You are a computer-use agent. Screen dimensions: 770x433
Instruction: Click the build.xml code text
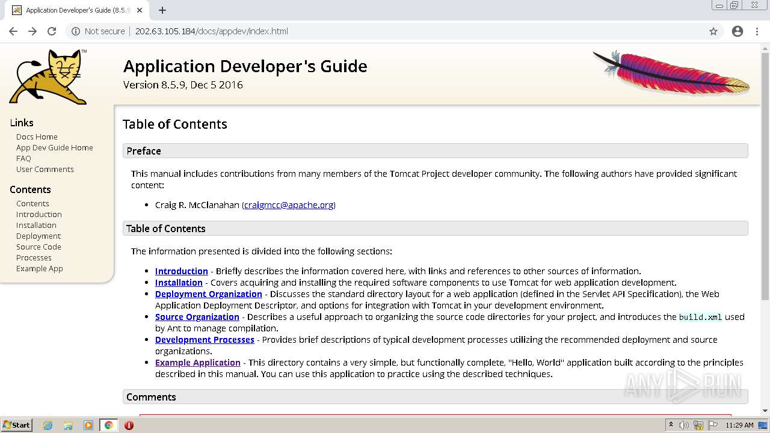(700, 317)
